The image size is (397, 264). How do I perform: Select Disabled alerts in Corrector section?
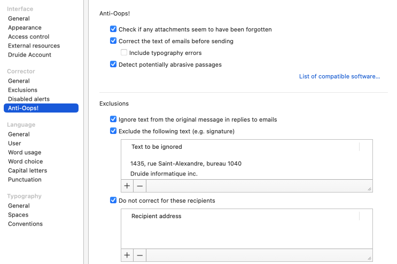(28, 99)
